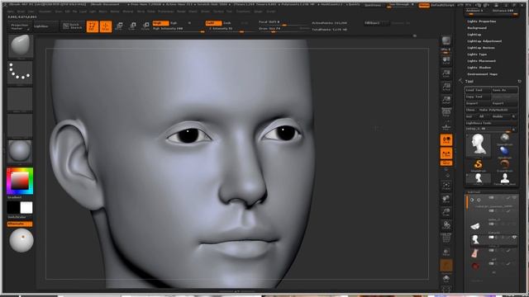Click the Rotate transform icon in the top shelf
529x297 pixels.
pos(145,26)
